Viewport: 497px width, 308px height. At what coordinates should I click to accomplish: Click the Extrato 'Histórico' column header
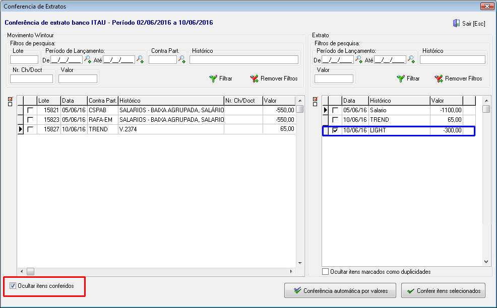pyautogui.click(x=399, y=101)
